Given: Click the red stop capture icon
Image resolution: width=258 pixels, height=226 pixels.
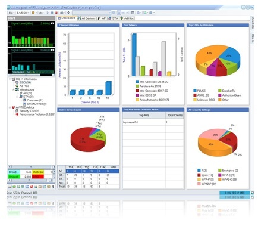Looking at the screenshot, I should click(x=56, y=13).
